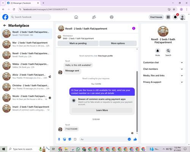Bookmark this page with the star icon
This screenshot has height=152, width=190.
(174, 9)
